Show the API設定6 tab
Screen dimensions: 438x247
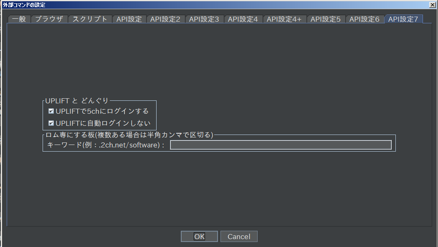point(365,19)
